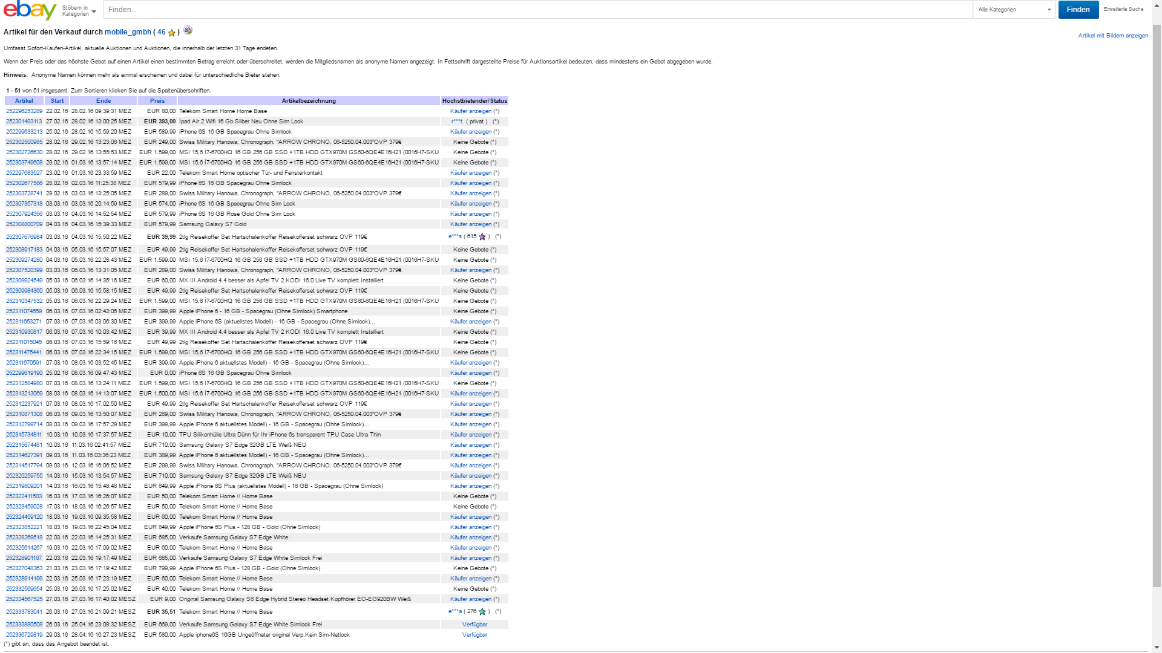The height and width of the screenshot is (653, 1162).
Task: Open item number 252333880508
Action: (x=24, y=625)
